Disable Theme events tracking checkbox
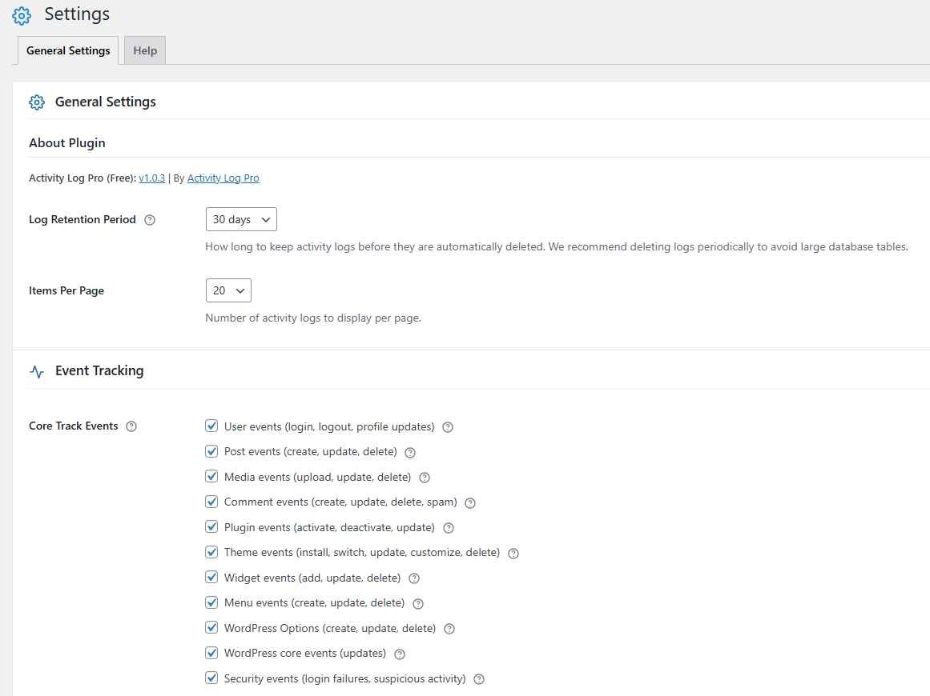 (x=211, y=552)
